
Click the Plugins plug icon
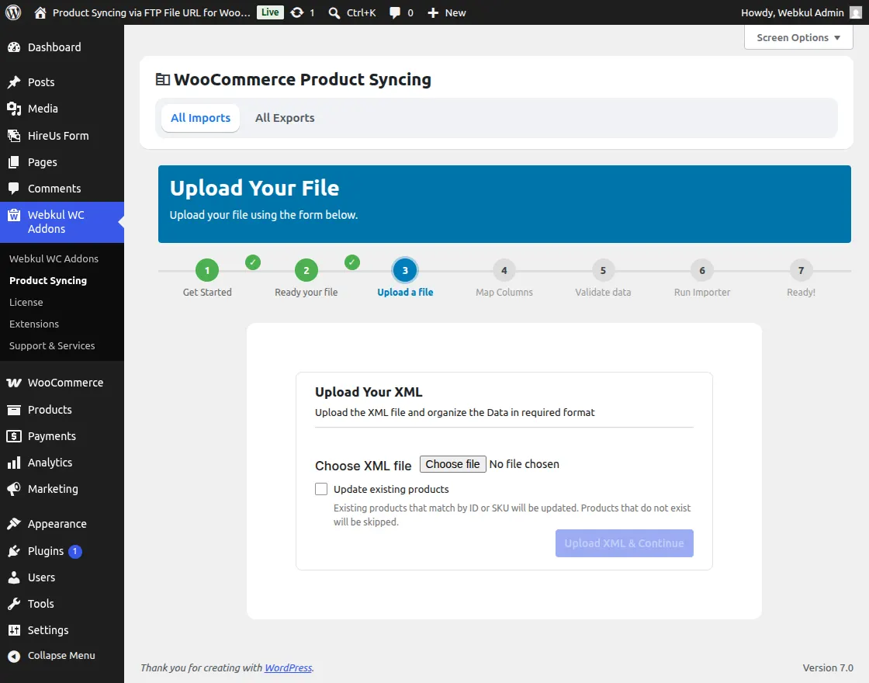point(14,551)
